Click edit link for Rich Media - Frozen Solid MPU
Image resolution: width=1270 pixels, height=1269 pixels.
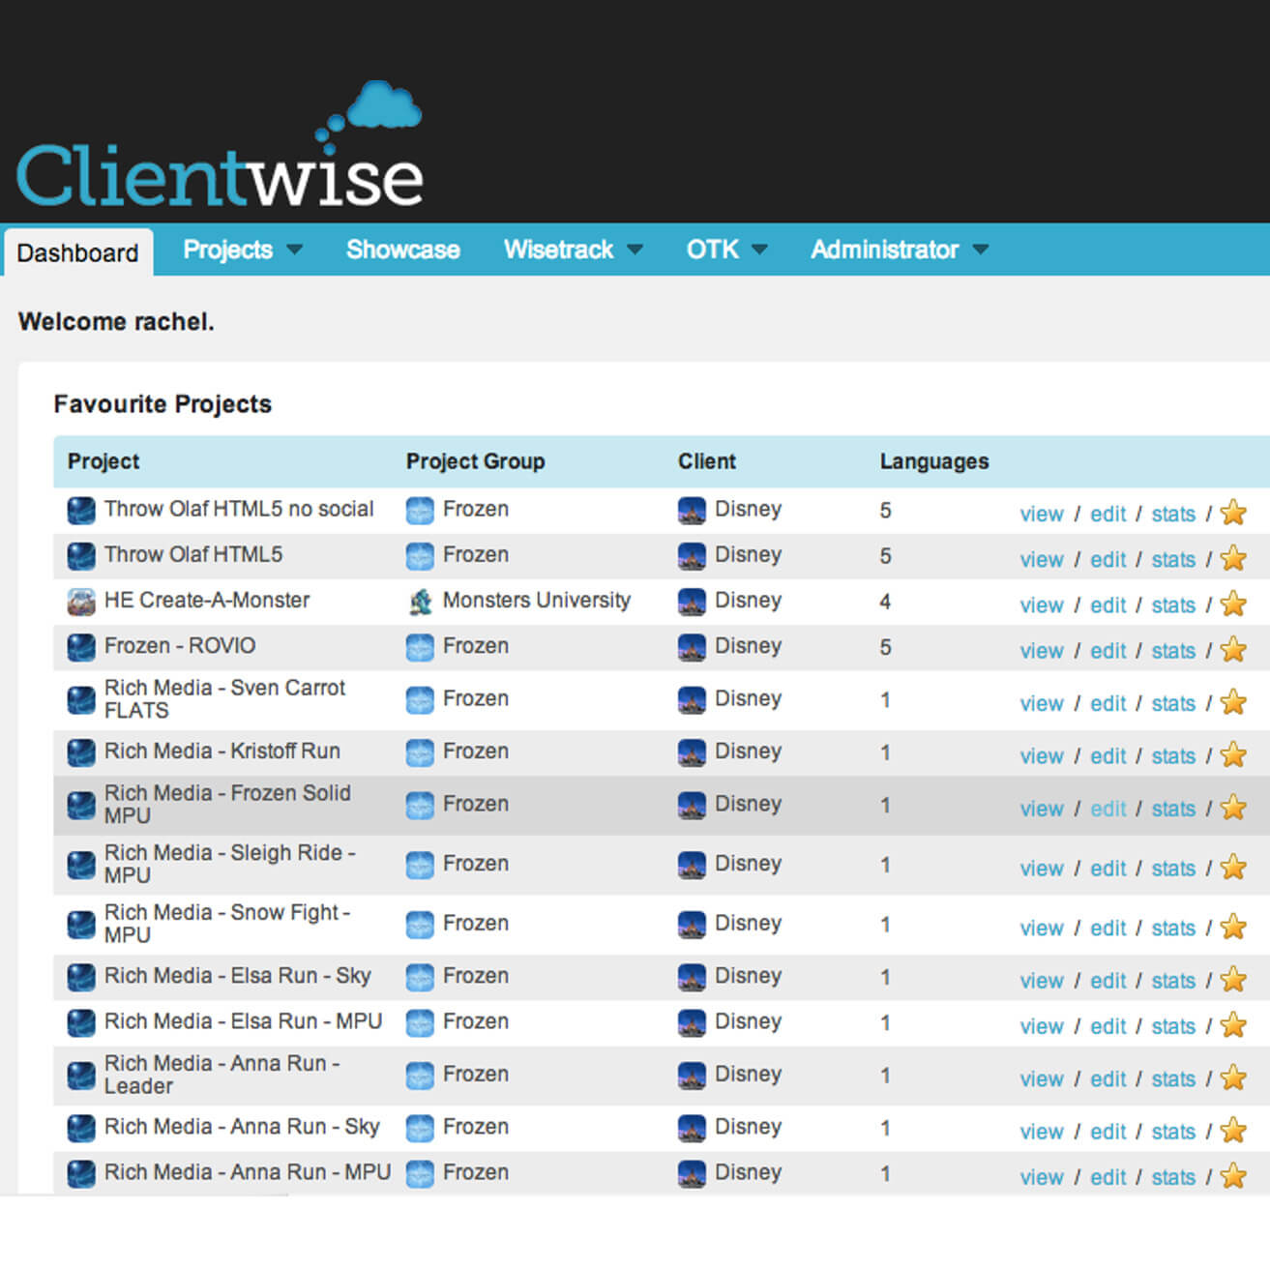pyautogui.click(x=1108, y=809)
